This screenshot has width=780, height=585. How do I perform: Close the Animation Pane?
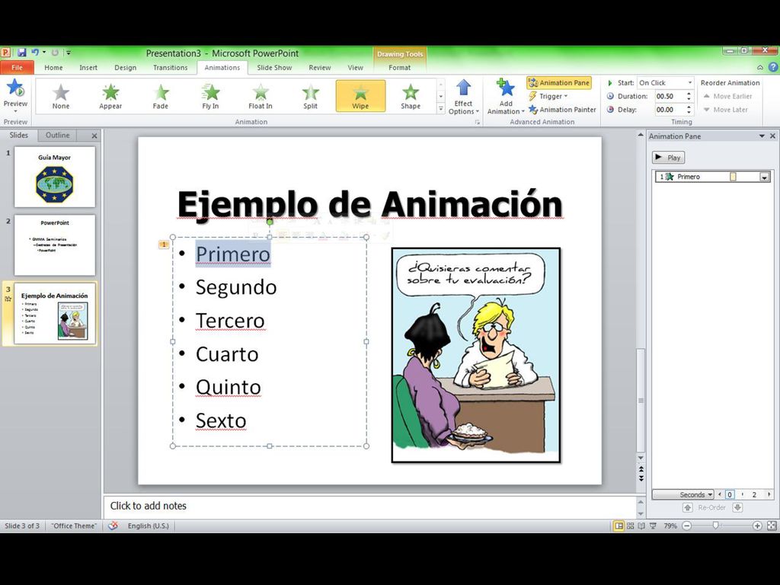point(772,136)
